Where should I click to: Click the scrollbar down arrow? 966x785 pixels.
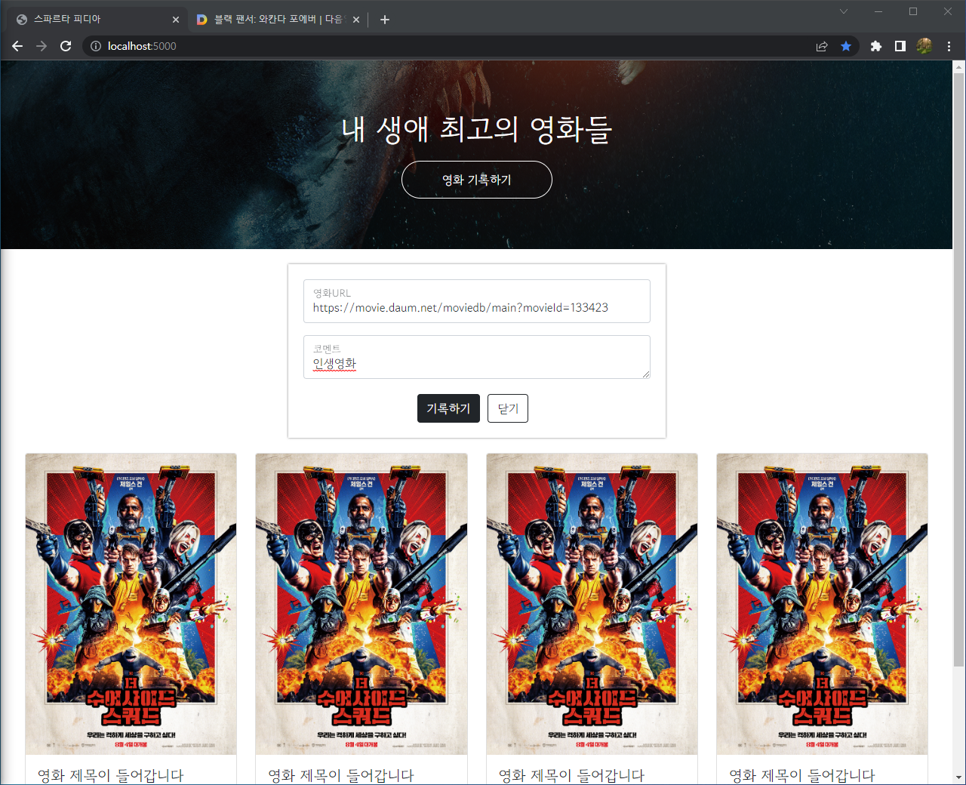[958, 777]
